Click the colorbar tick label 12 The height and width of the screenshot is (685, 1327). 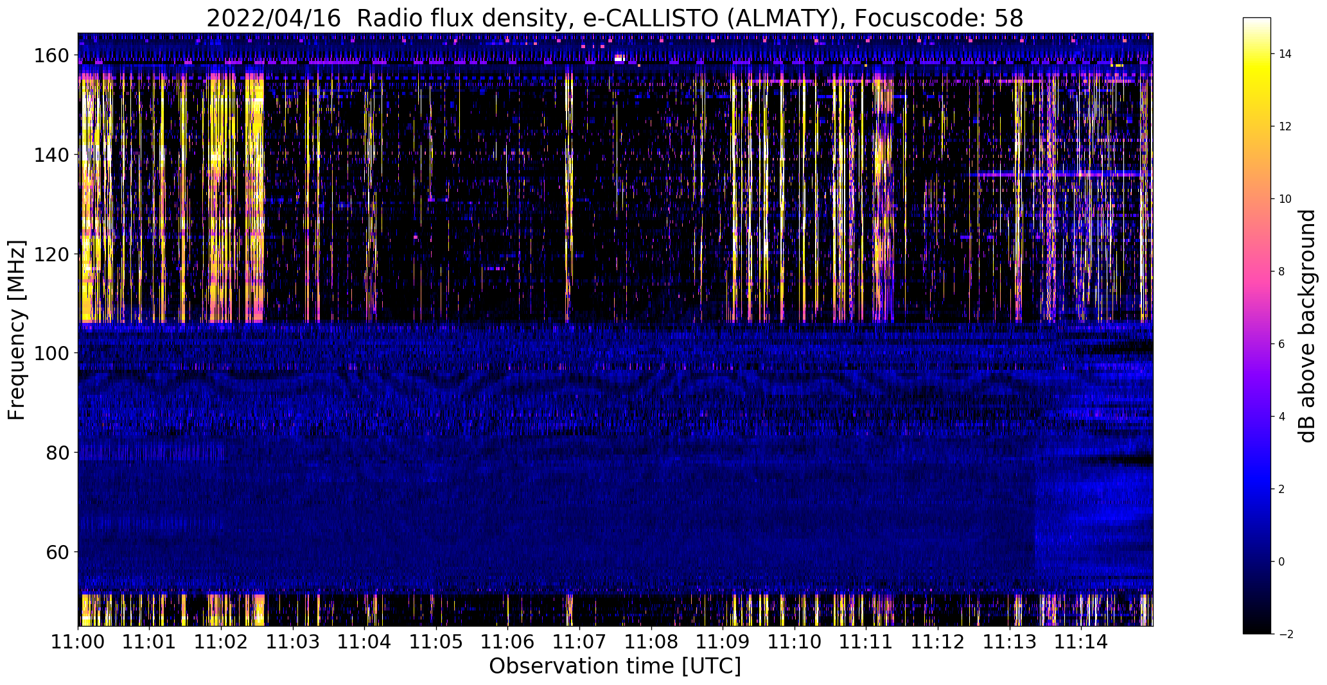click(x=1285, y=126)
